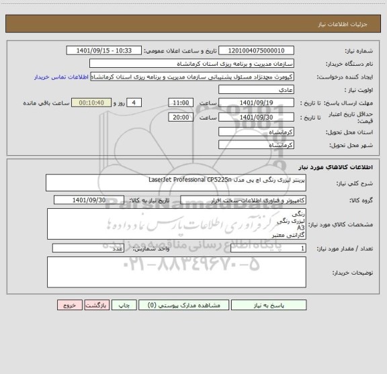This screenshot has width=387, height=374.
Task: Click the شماره نیاز label
Action: click(359, 51)
